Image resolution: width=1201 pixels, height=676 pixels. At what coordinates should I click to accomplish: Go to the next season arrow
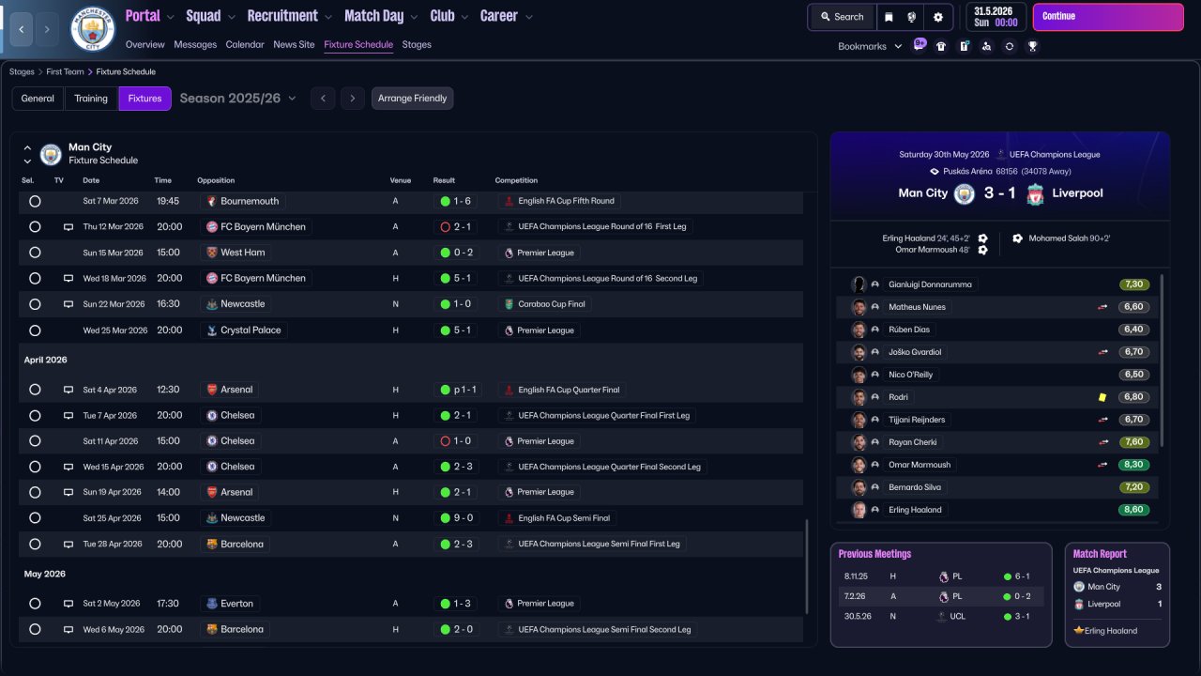point(353,99)
